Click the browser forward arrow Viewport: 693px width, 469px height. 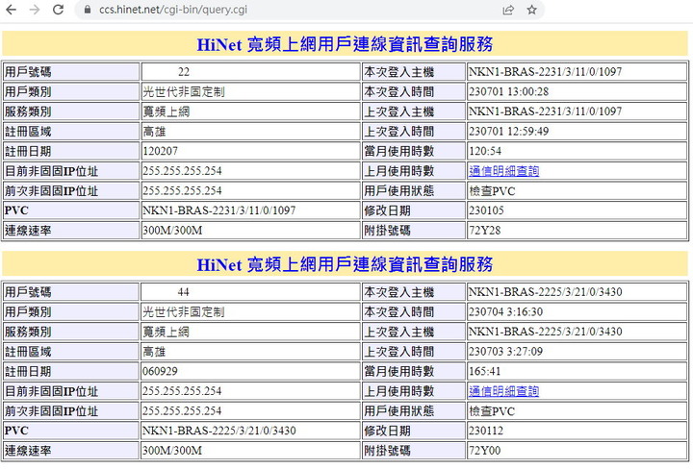pos(35,10)
